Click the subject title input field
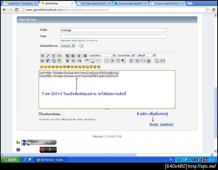Viewport: 218px width, 170px height. click(x=113, y=30)
